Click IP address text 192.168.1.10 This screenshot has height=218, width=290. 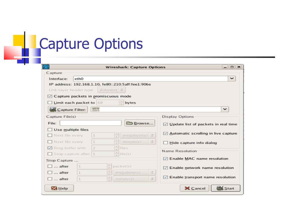[x=86, y=84]
